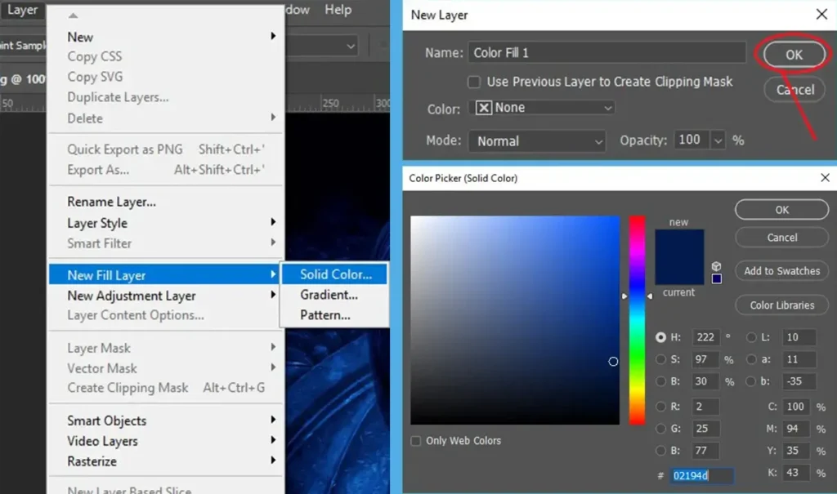Open the Help menu
The height and width of the screenshot is (494, 837).
click(x=338, y=10)
